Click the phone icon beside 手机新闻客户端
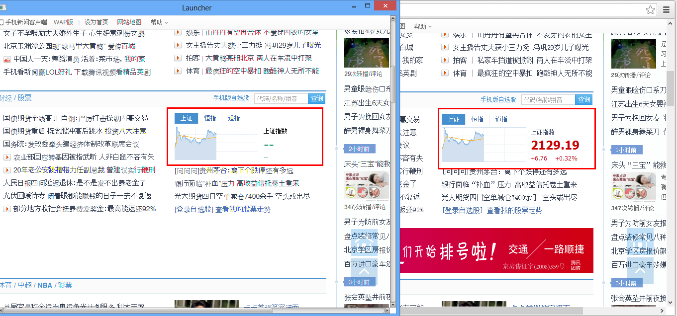Screen dimensions: 677x316 coord(1,22)
